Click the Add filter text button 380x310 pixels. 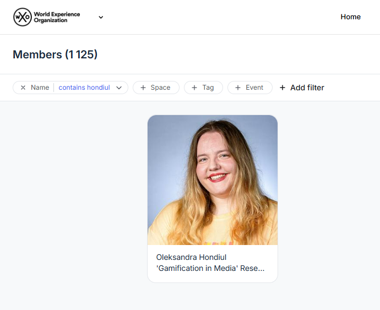tap(307, 88)
